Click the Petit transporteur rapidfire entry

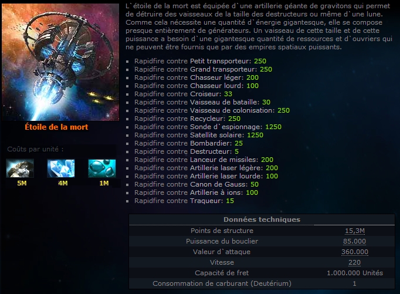pyautogui.click(x=200, y=61)
